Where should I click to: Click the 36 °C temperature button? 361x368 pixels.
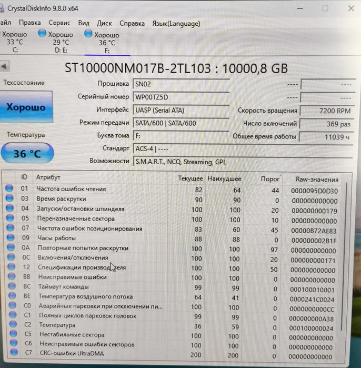27,154
